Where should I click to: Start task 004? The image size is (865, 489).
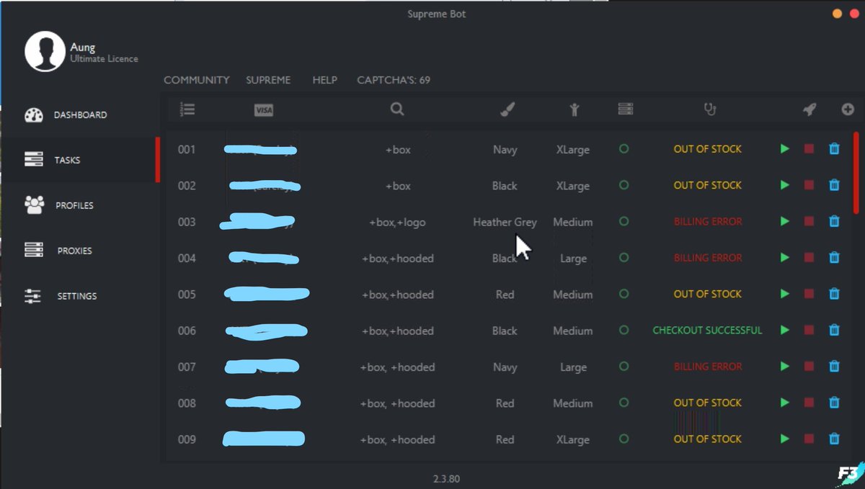pyautogui.click(x=785, y=257)
